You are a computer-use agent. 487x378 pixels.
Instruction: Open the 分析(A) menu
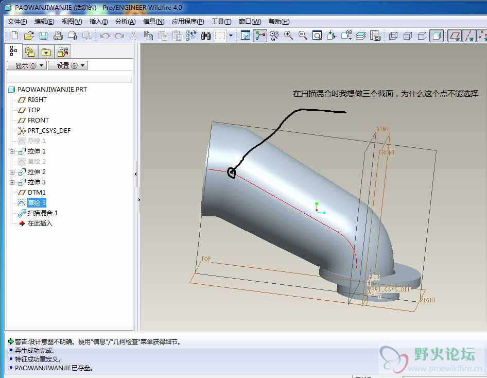point(126,22)
